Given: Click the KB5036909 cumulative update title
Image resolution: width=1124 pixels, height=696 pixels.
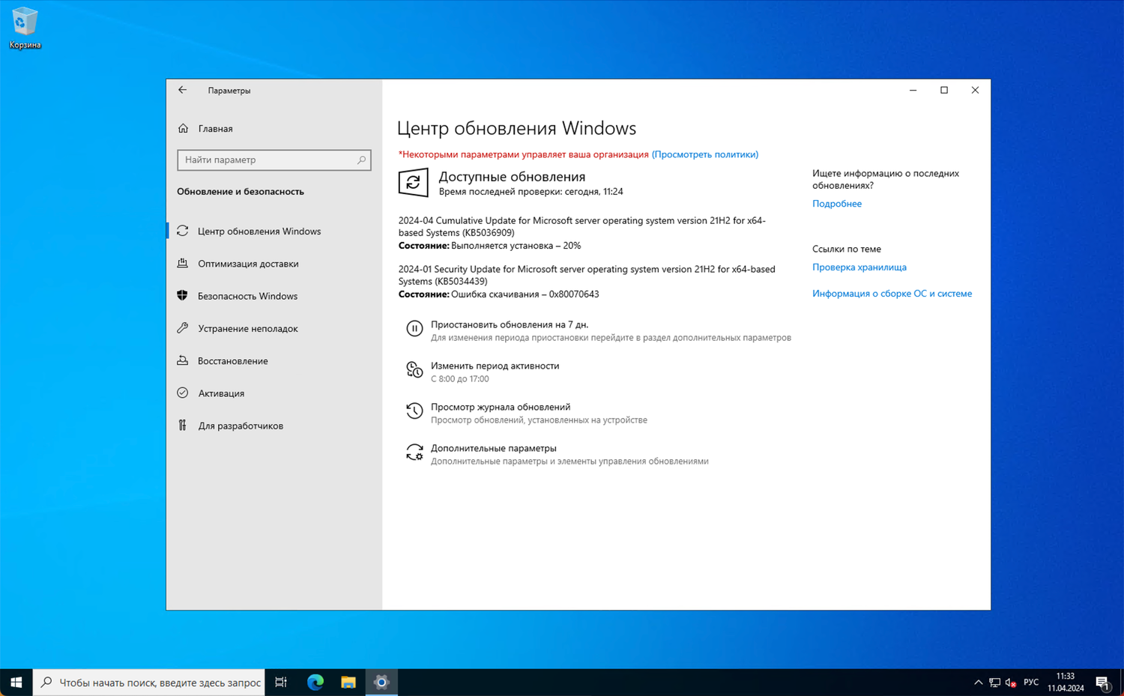Looking at the screenshot, I should click(582, 226).
